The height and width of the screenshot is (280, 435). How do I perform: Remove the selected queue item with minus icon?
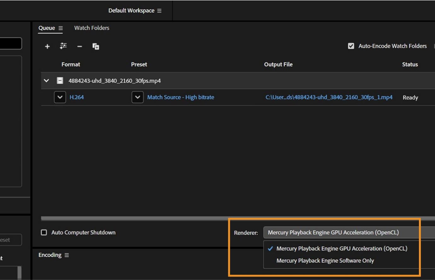pyautogui.click(x=79, y=46)
